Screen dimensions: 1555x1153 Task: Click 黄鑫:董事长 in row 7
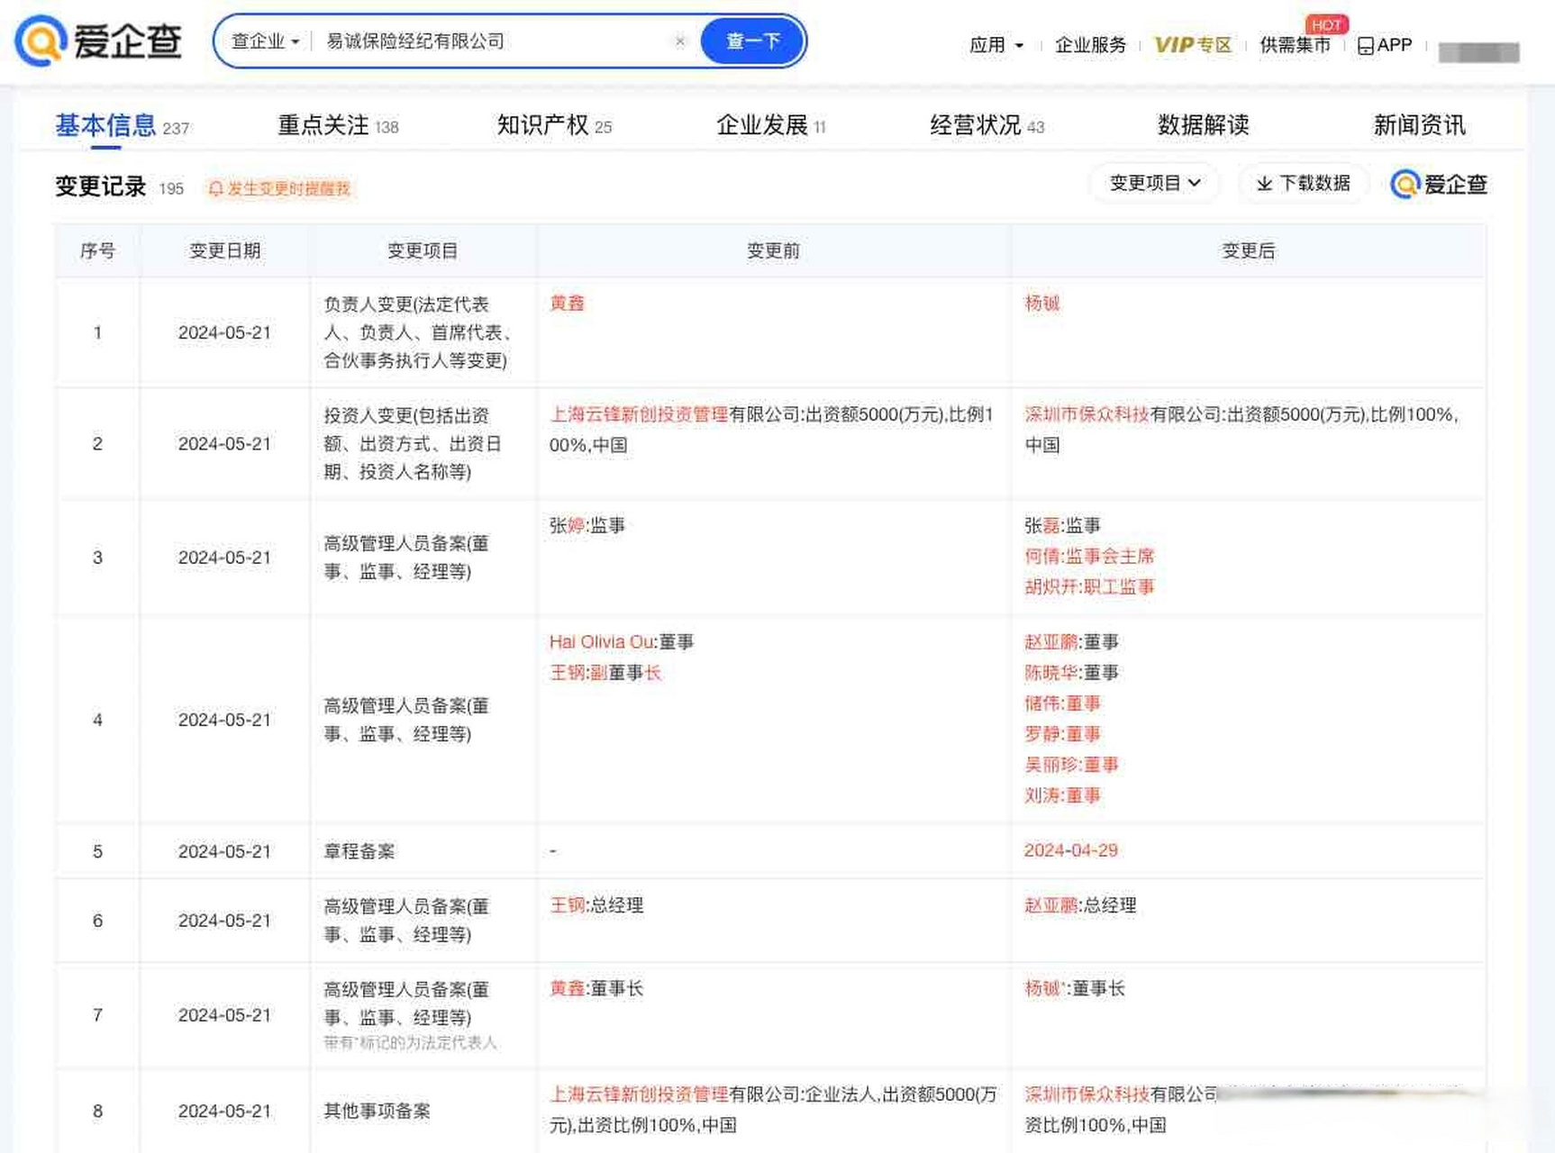click(596, 988)
